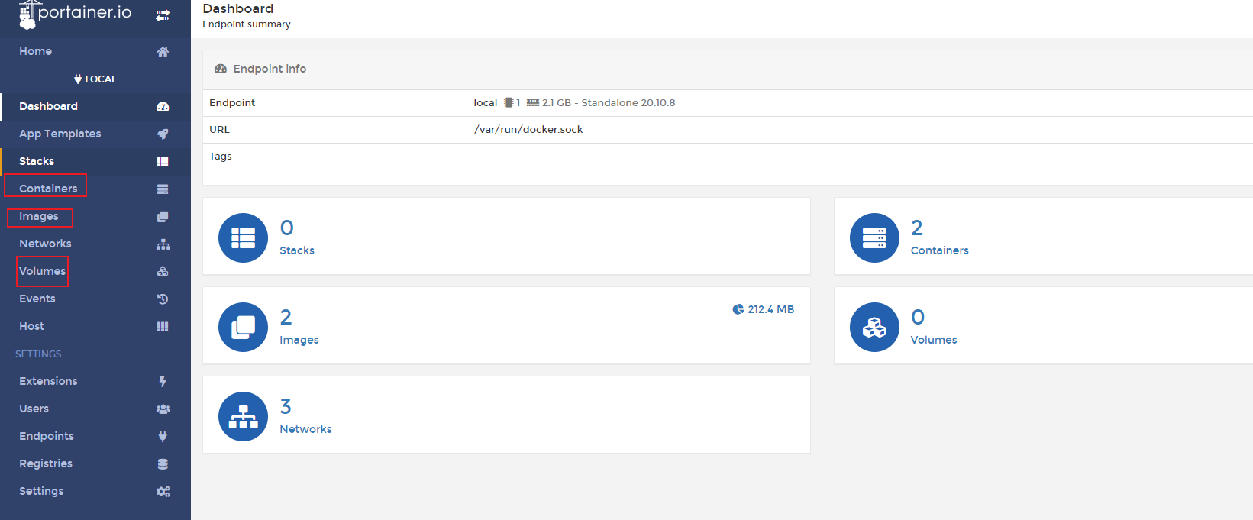This screenshot has width=1253, height=520.
Task: Open Settings in the sidebar
Action: tap(41, 491)
